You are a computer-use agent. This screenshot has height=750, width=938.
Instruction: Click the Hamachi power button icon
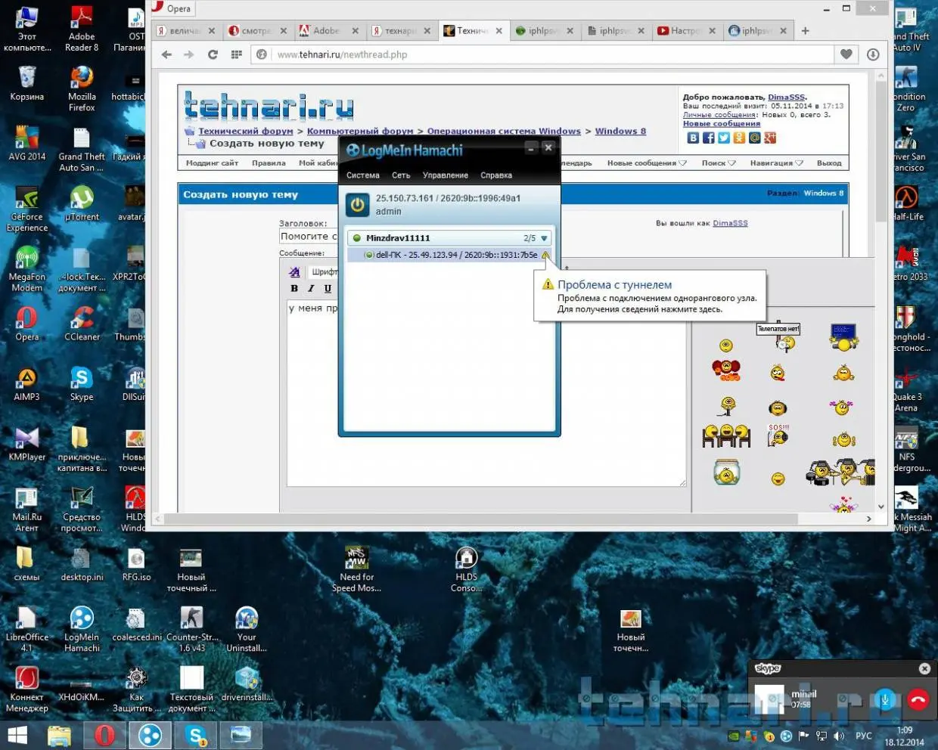click(357, 204)
